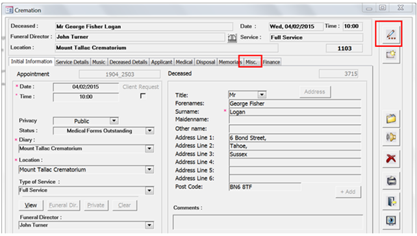Screen dimensions: 417x236
Task: Click the pencil edit record icon
Action: (391, 35)
